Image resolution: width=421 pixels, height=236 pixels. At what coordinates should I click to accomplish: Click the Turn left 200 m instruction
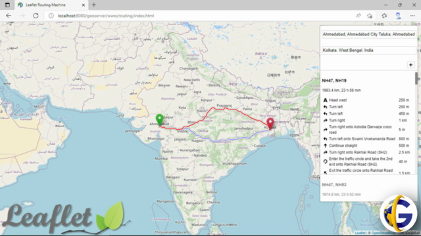366,107
